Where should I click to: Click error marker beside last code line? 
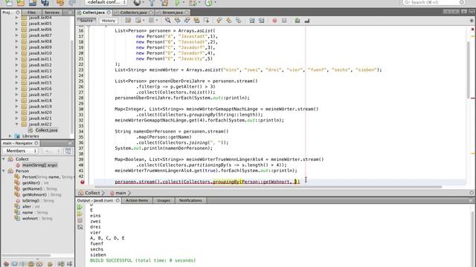(x=83, y=182)
